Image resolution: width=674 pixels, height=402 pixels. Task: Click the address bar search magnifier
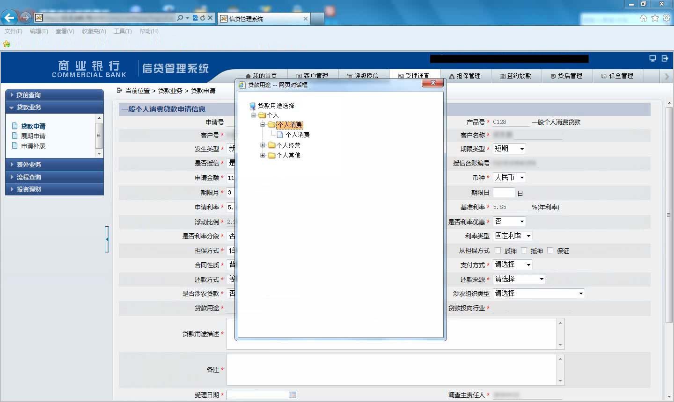(x=180, y=18)
